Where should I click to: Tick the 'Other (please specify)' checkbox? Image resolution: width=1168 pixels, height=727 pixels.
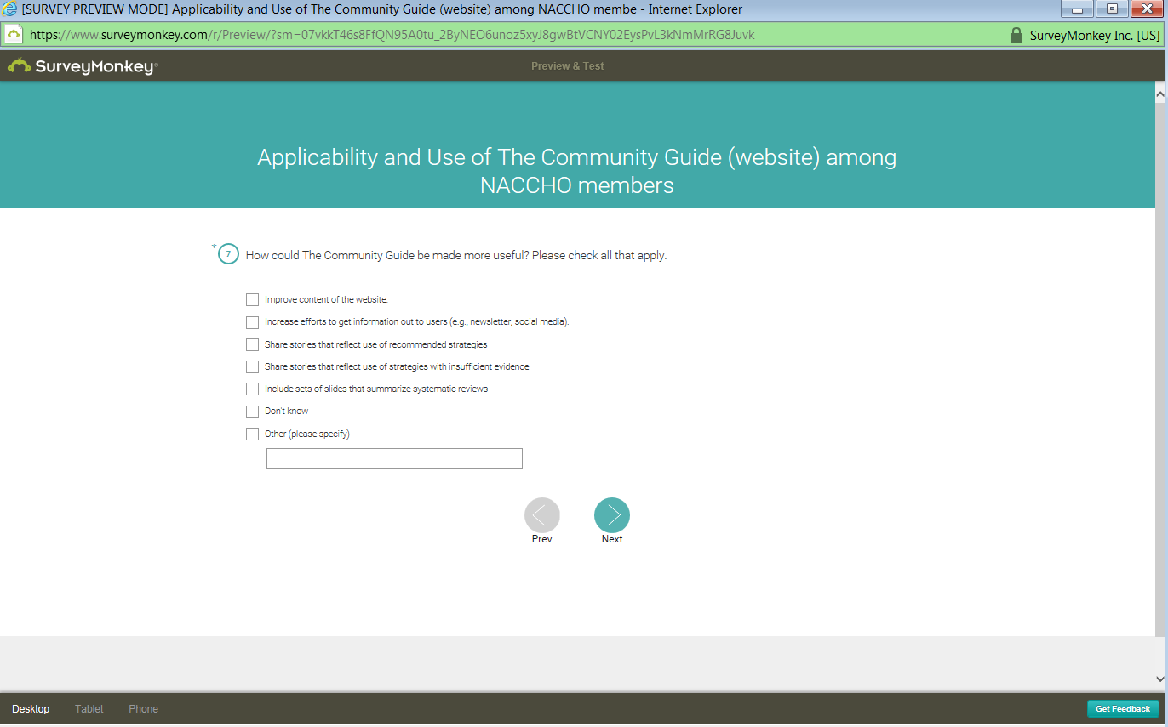coord(252,434)
